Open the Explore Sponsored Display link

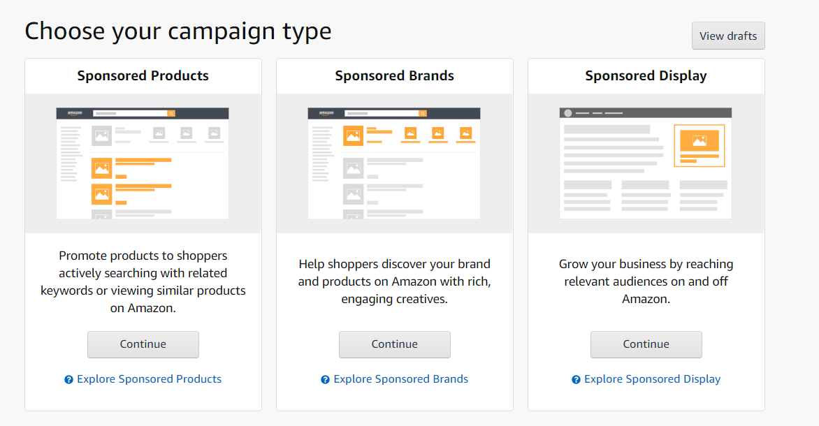click(653, 379)
